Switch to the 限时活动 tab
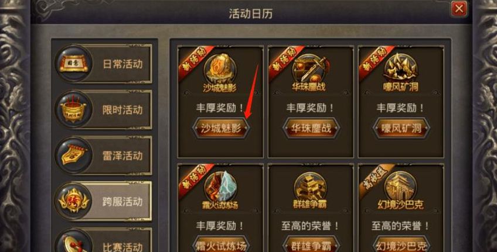Screen dimensions: 497x252 point(103,109)
